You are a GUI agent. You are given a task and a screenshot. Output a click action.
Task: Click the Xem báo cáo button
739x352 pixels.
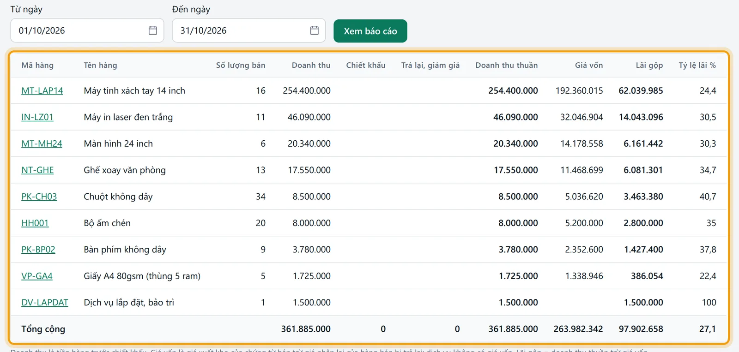click(x=370, y=31)
